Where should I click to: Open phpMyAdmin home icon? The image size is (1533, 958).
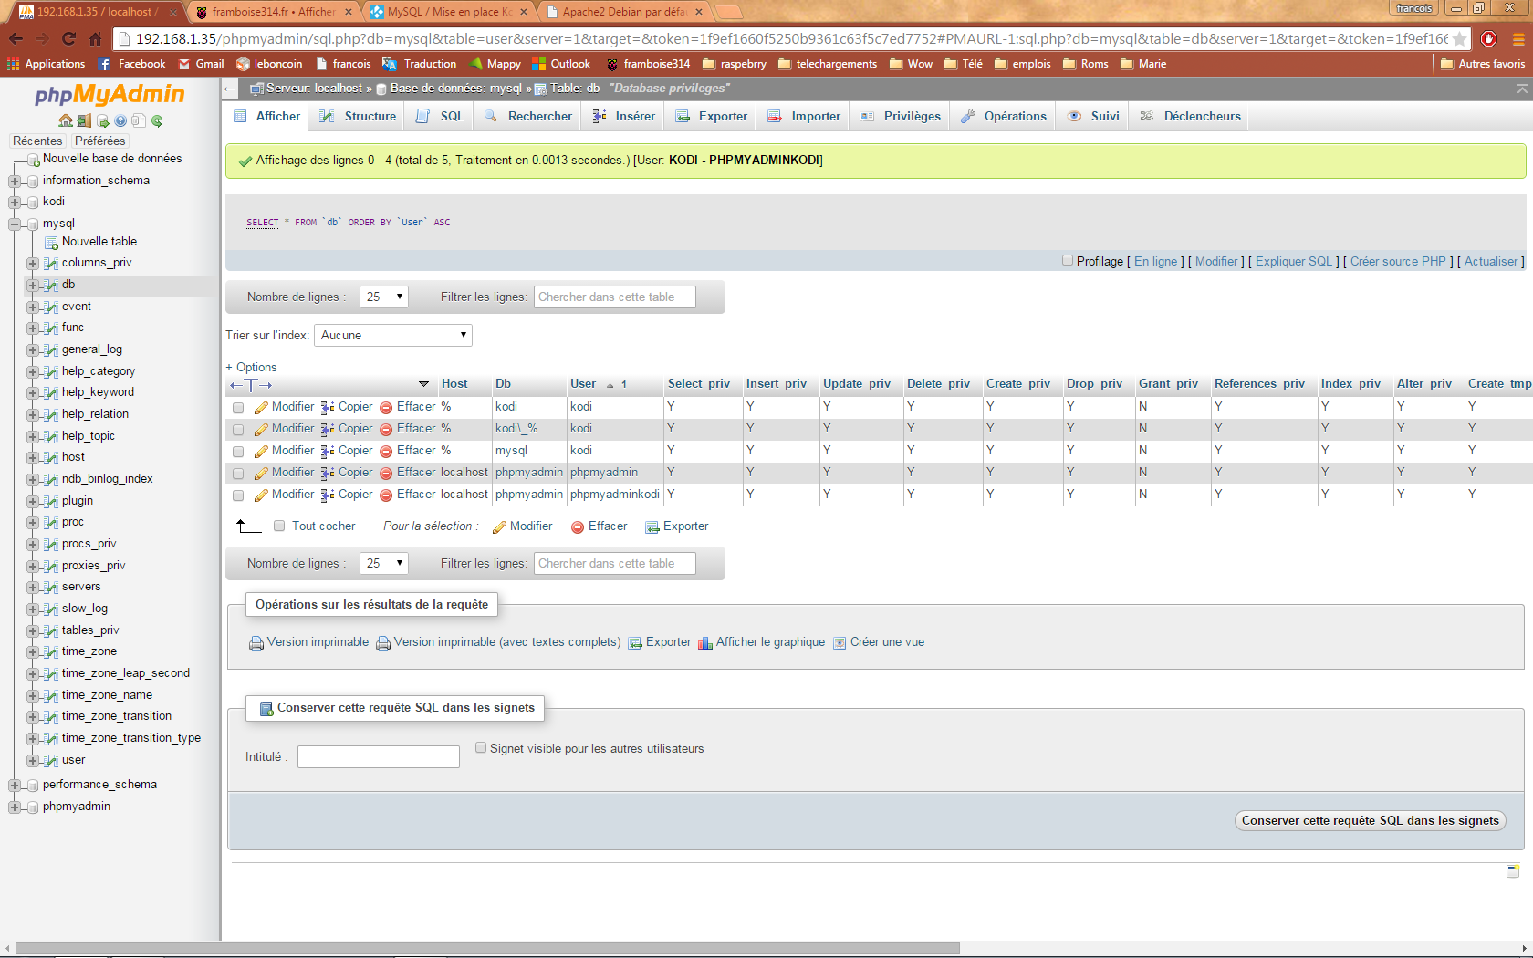click(66, 120)
